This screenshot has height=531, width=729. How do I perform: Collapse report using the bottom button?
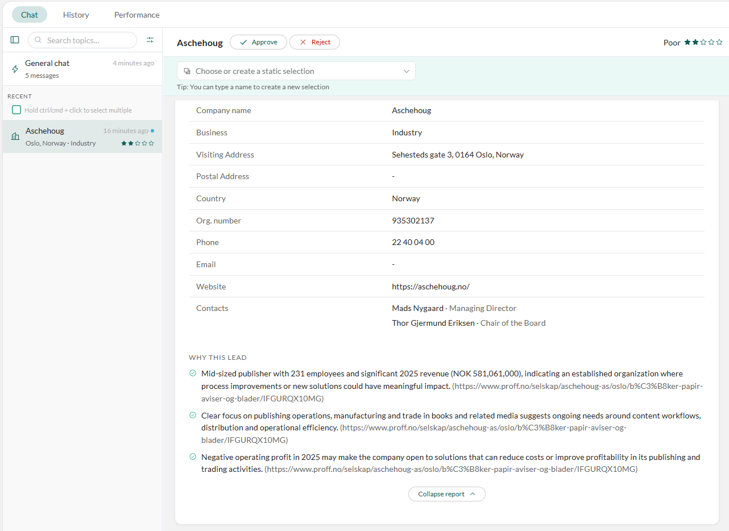point(447,494)
